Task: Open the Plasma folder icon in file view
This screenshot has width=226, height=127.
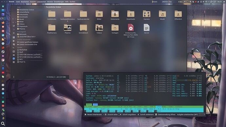Action: coord(67,29)
